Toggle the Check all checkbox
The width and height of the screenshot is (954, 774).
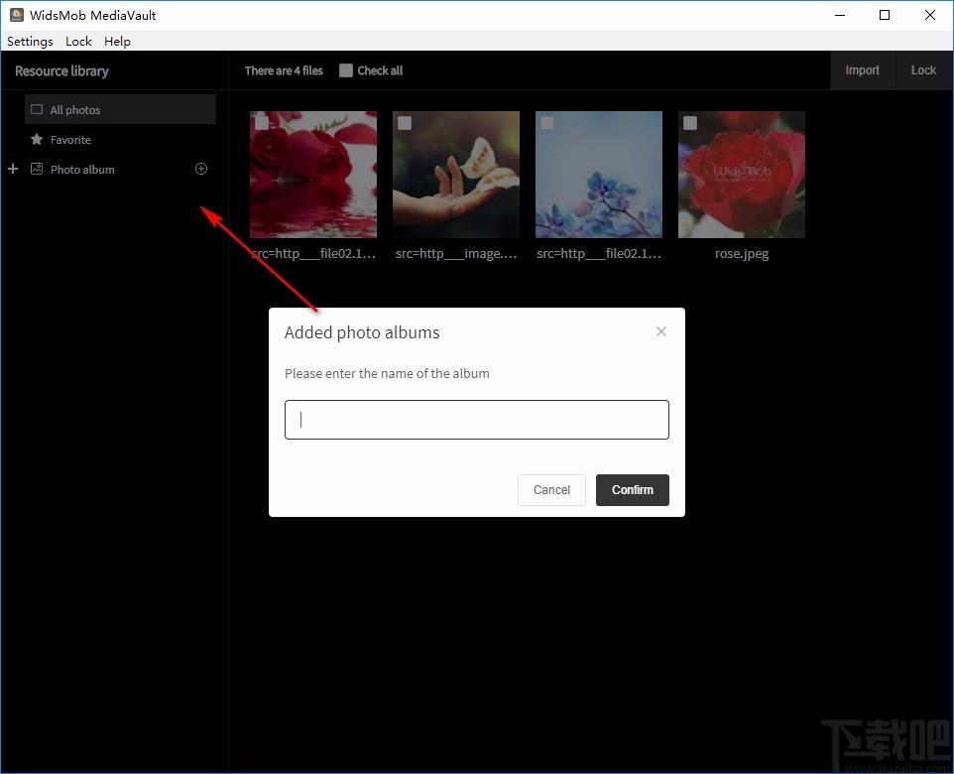[345, 70]
